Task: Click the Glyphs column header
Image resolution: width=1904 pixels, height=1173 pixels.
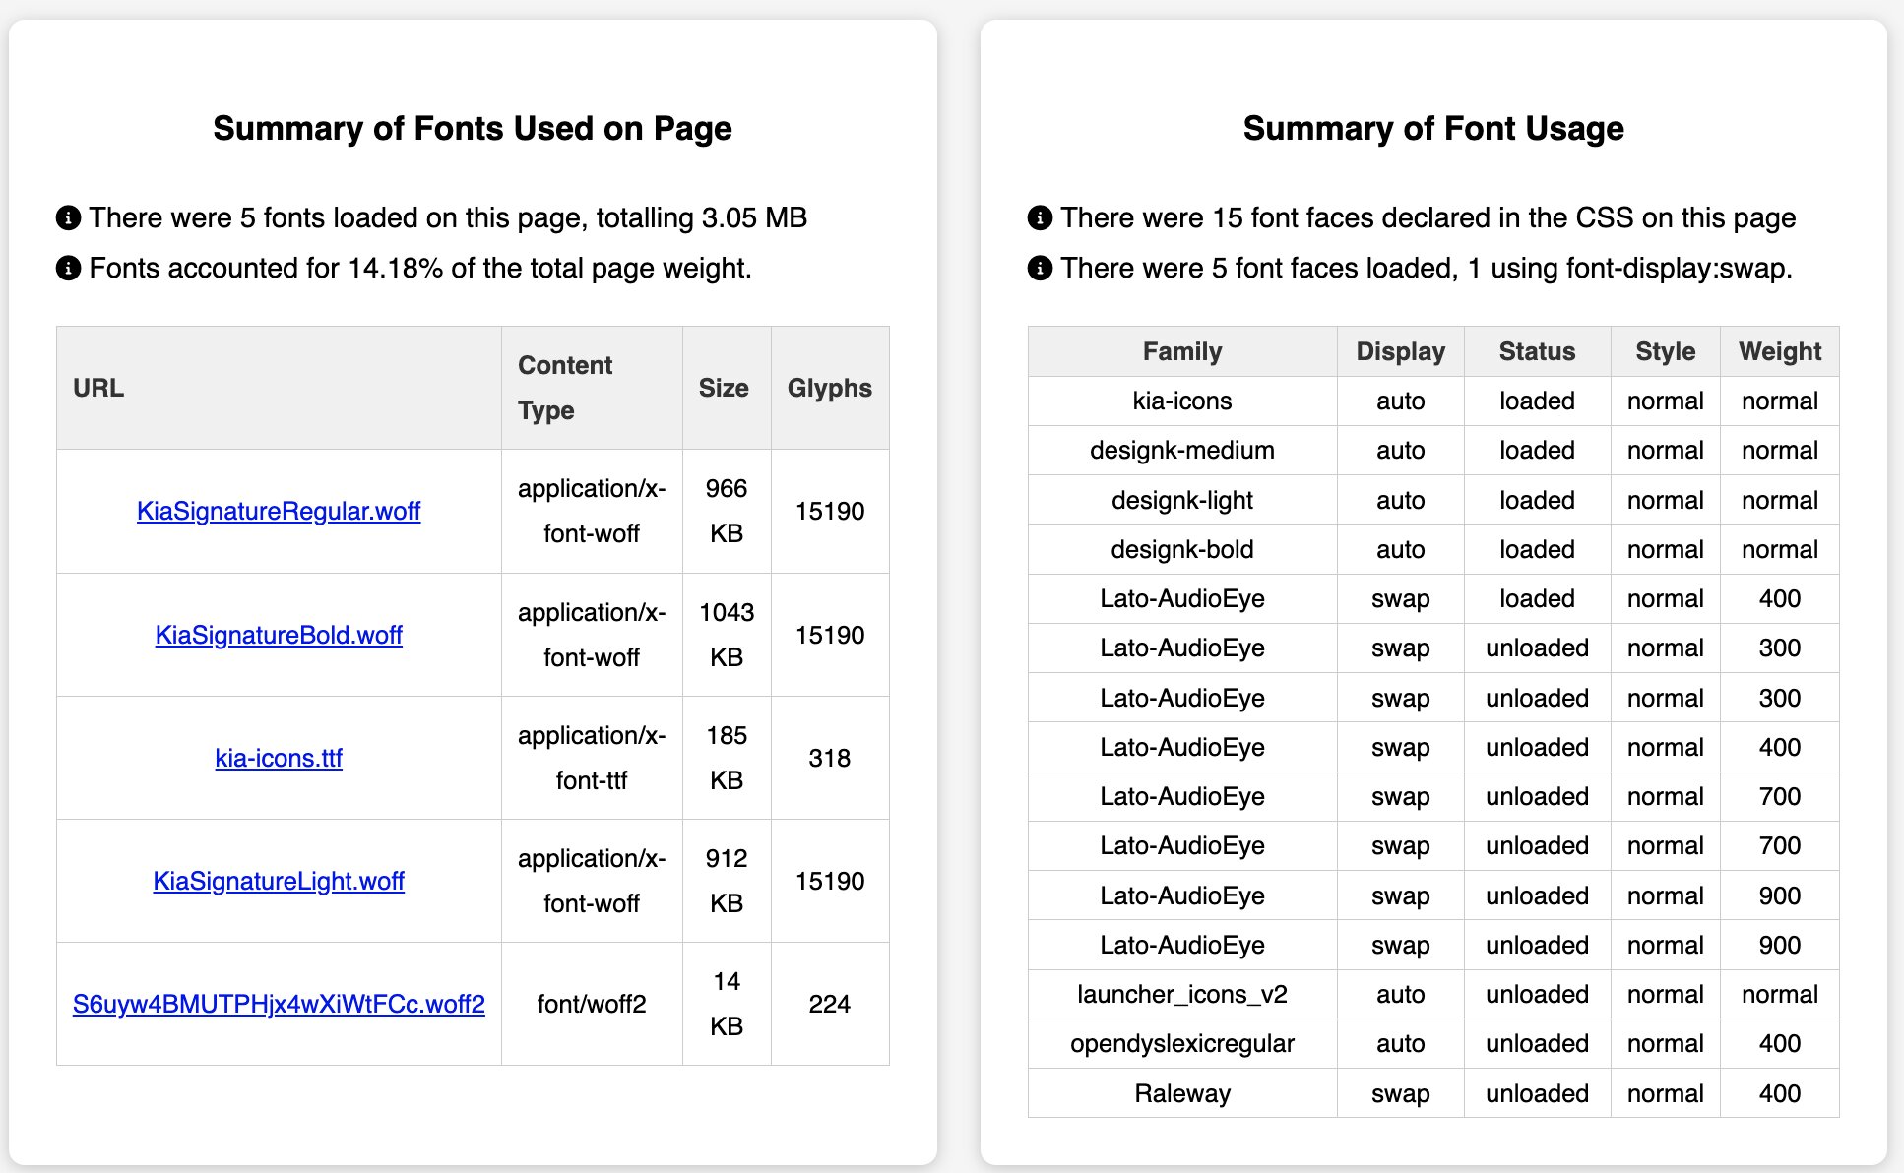Action: [x=829, y=388]
